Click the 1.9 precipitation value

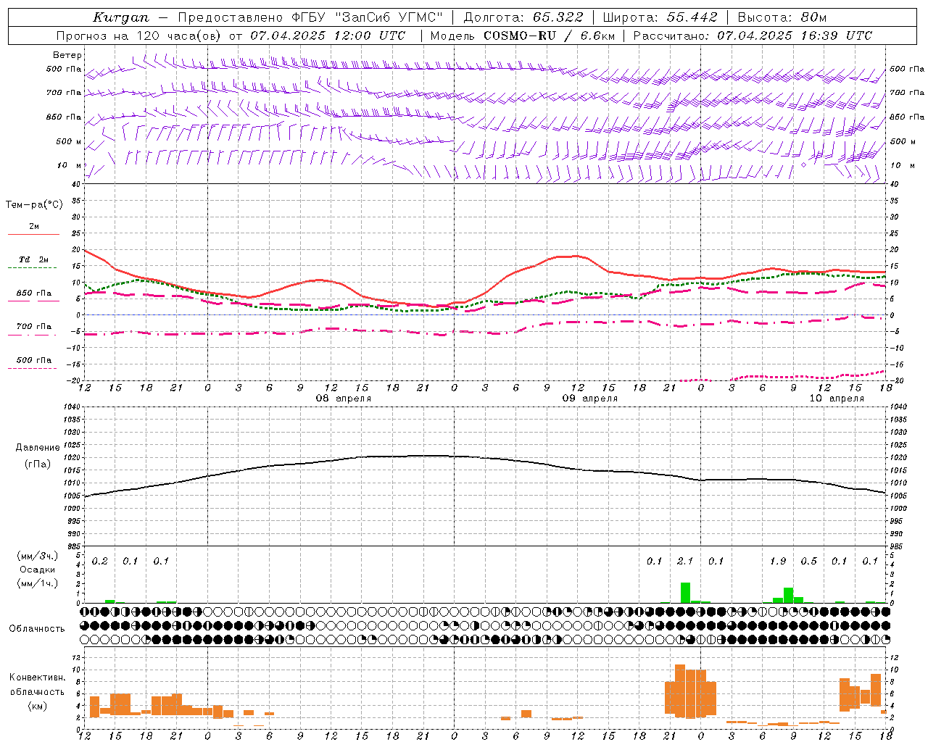coord(777,562)
